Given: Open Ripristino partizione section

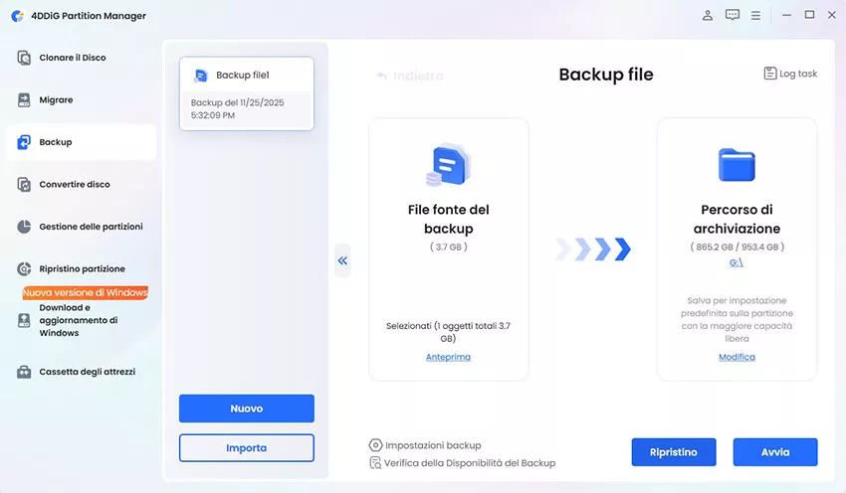Looking at the screenshot, I should (x=81, y=268).
